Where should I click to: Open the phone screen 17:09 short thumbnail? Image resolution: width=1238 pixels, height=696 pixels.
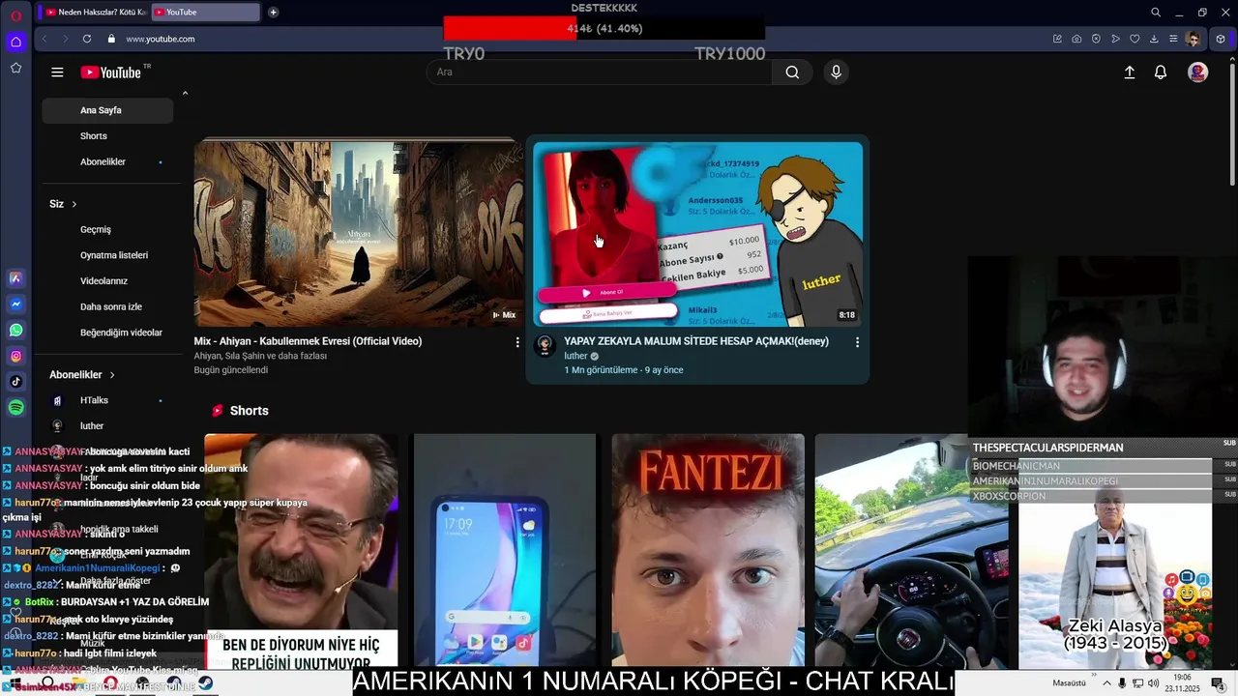click(x=505, y=551)
